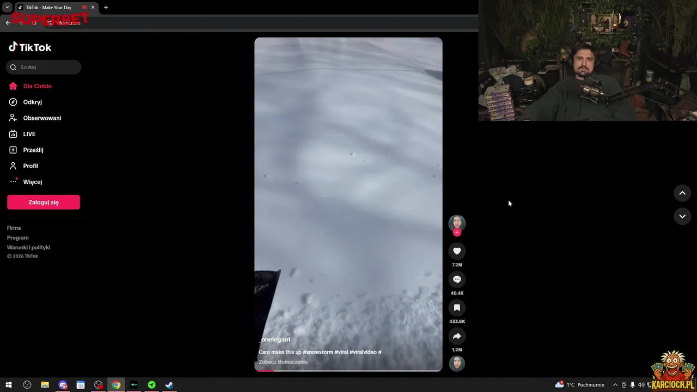Open the calendar-style taskbar app
Screen dimensions: 697x392
81,385
